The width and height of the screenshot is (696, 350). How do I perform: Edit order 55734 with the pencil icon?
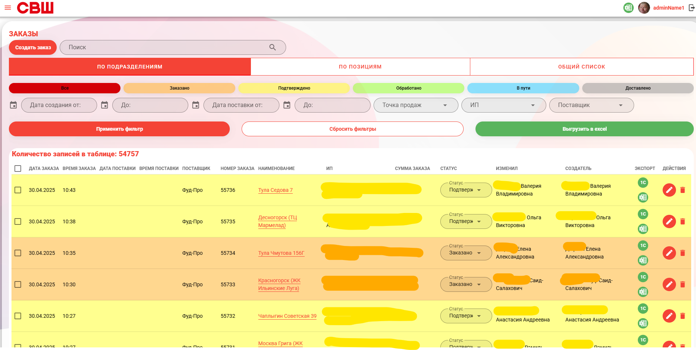click(669, 253)
